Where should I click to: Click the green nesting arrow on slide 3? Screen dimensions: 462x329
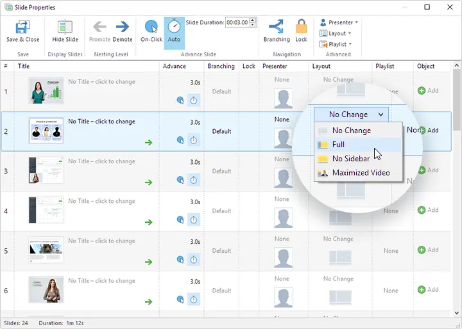148,182
